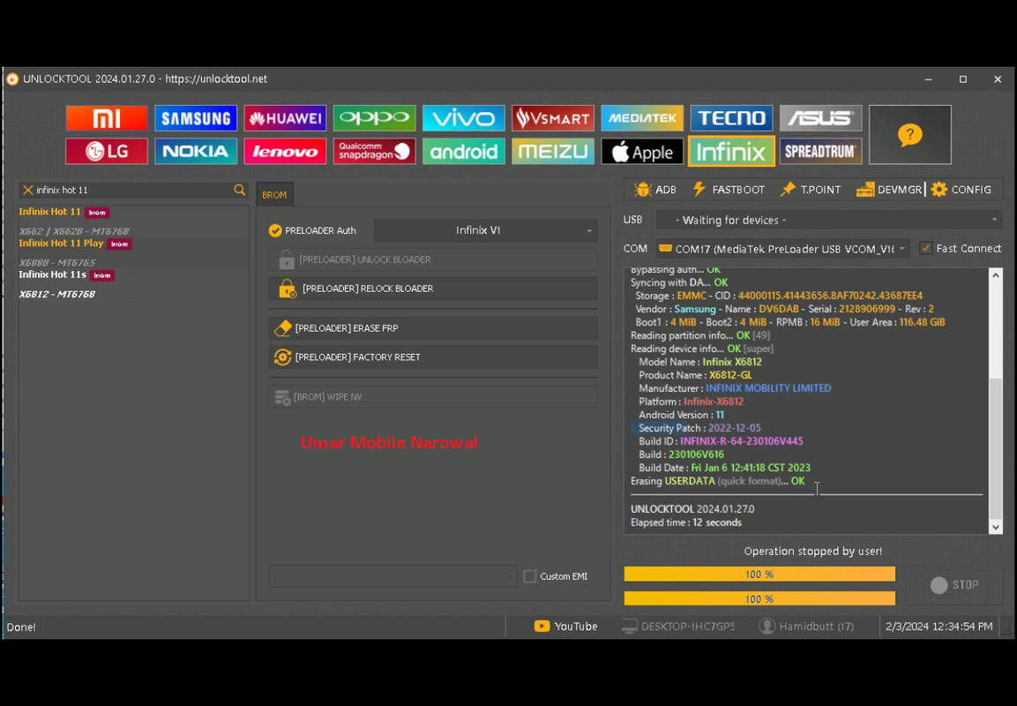
Task: Open DEVMGR device manager
Action: [888, 190]
